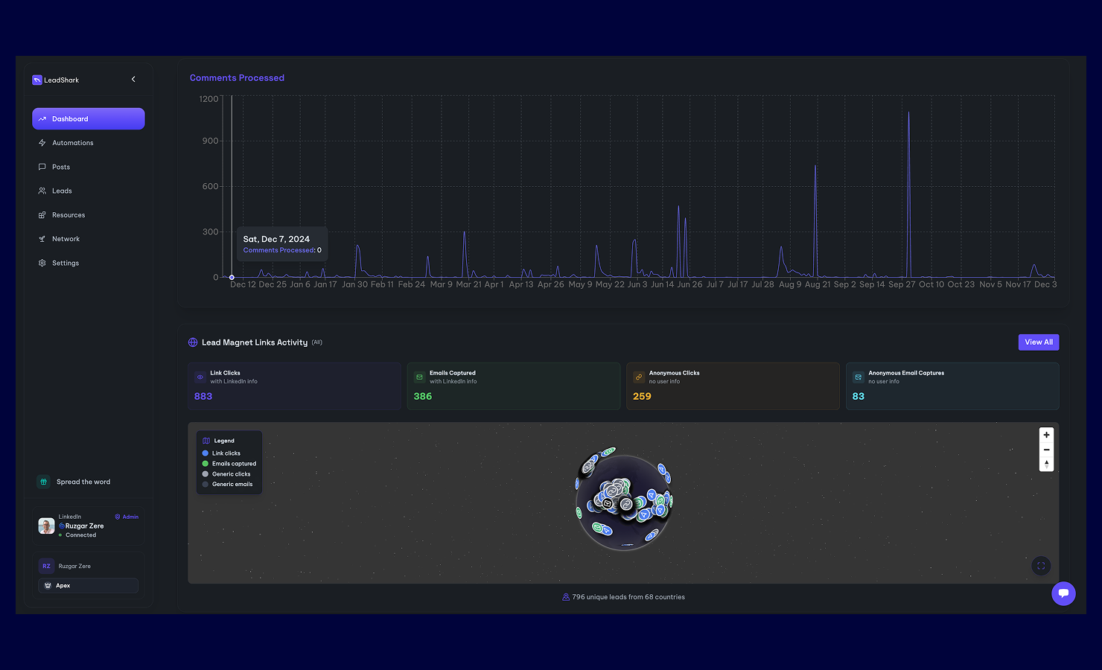Click the LeadShark logo icon
This screenshot has width=1102, height=670.
(x=37, y=80)
